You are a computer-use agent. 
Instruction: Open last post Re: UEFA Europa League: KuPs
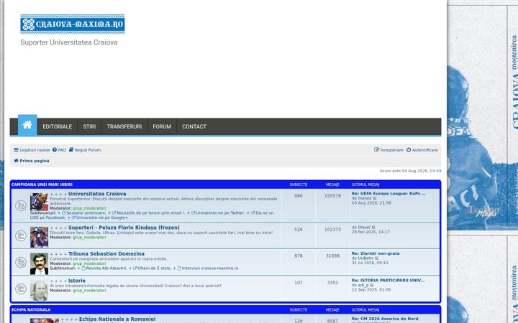pos(388,194)
